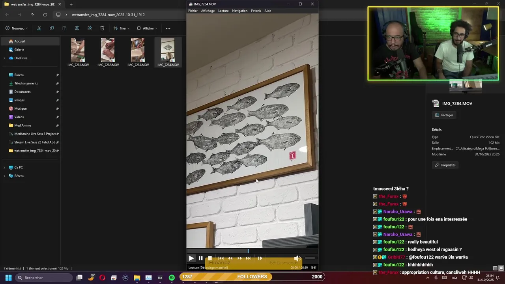The image size is (505, 284).
Task: Mute the player speaker icon
Action: pyautogui.click(x=297, y=258)
